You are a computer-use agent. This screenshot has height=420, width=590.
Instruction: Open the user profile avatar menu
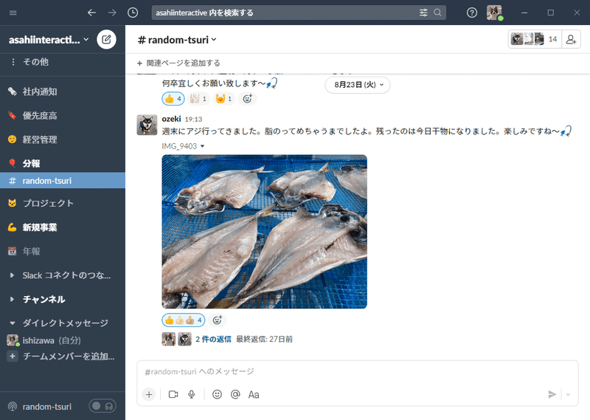pos(494,13)
